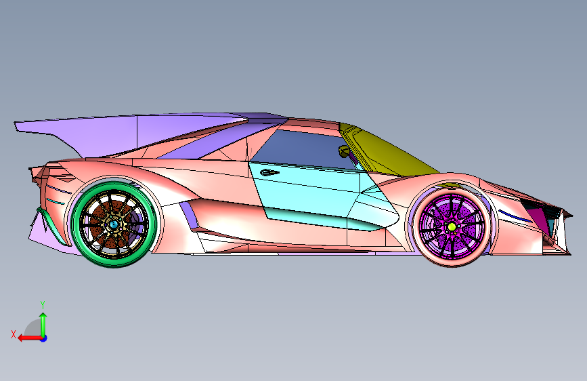
Task: Click the blue Z axis dot of the triad
Action: (x=44, y=338)
